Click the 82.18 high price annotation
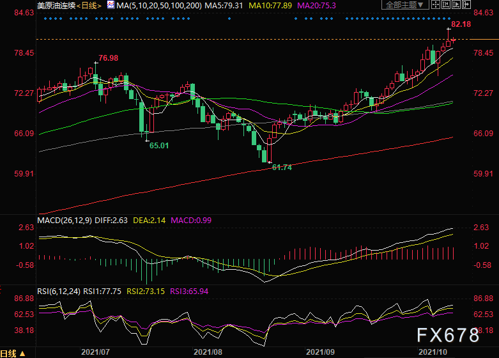This screenshot has height=358, width=499. [x=461, y=24]
